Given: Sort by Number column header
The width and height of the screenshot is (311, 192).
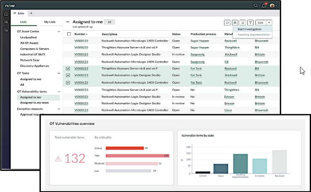Looking at the screenshot, I should coord(81,34).
